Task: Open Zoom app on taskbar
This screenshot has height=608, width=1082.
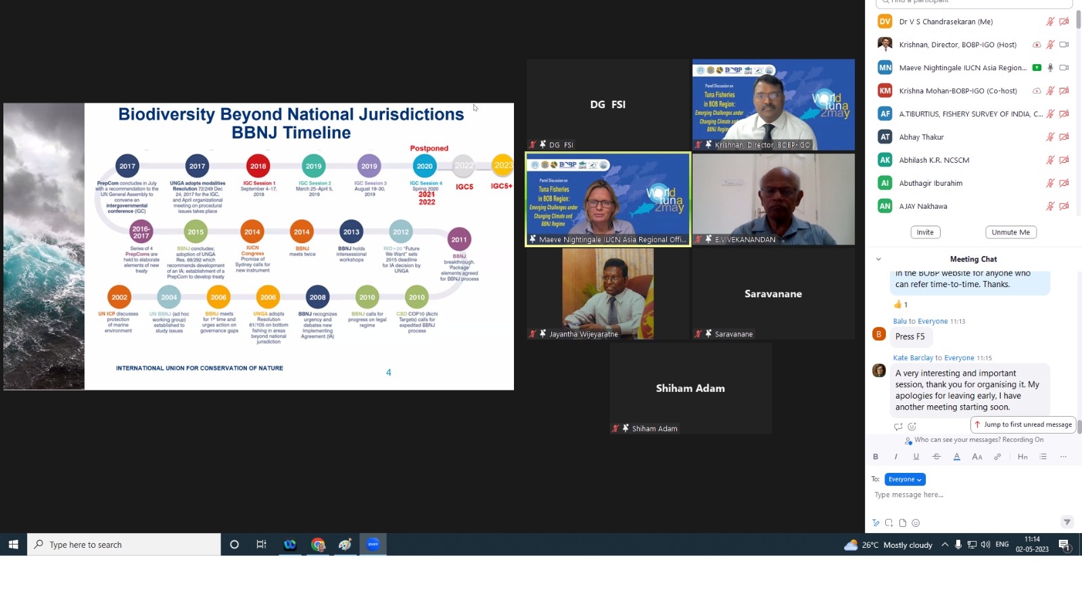Action: point(373,544)
